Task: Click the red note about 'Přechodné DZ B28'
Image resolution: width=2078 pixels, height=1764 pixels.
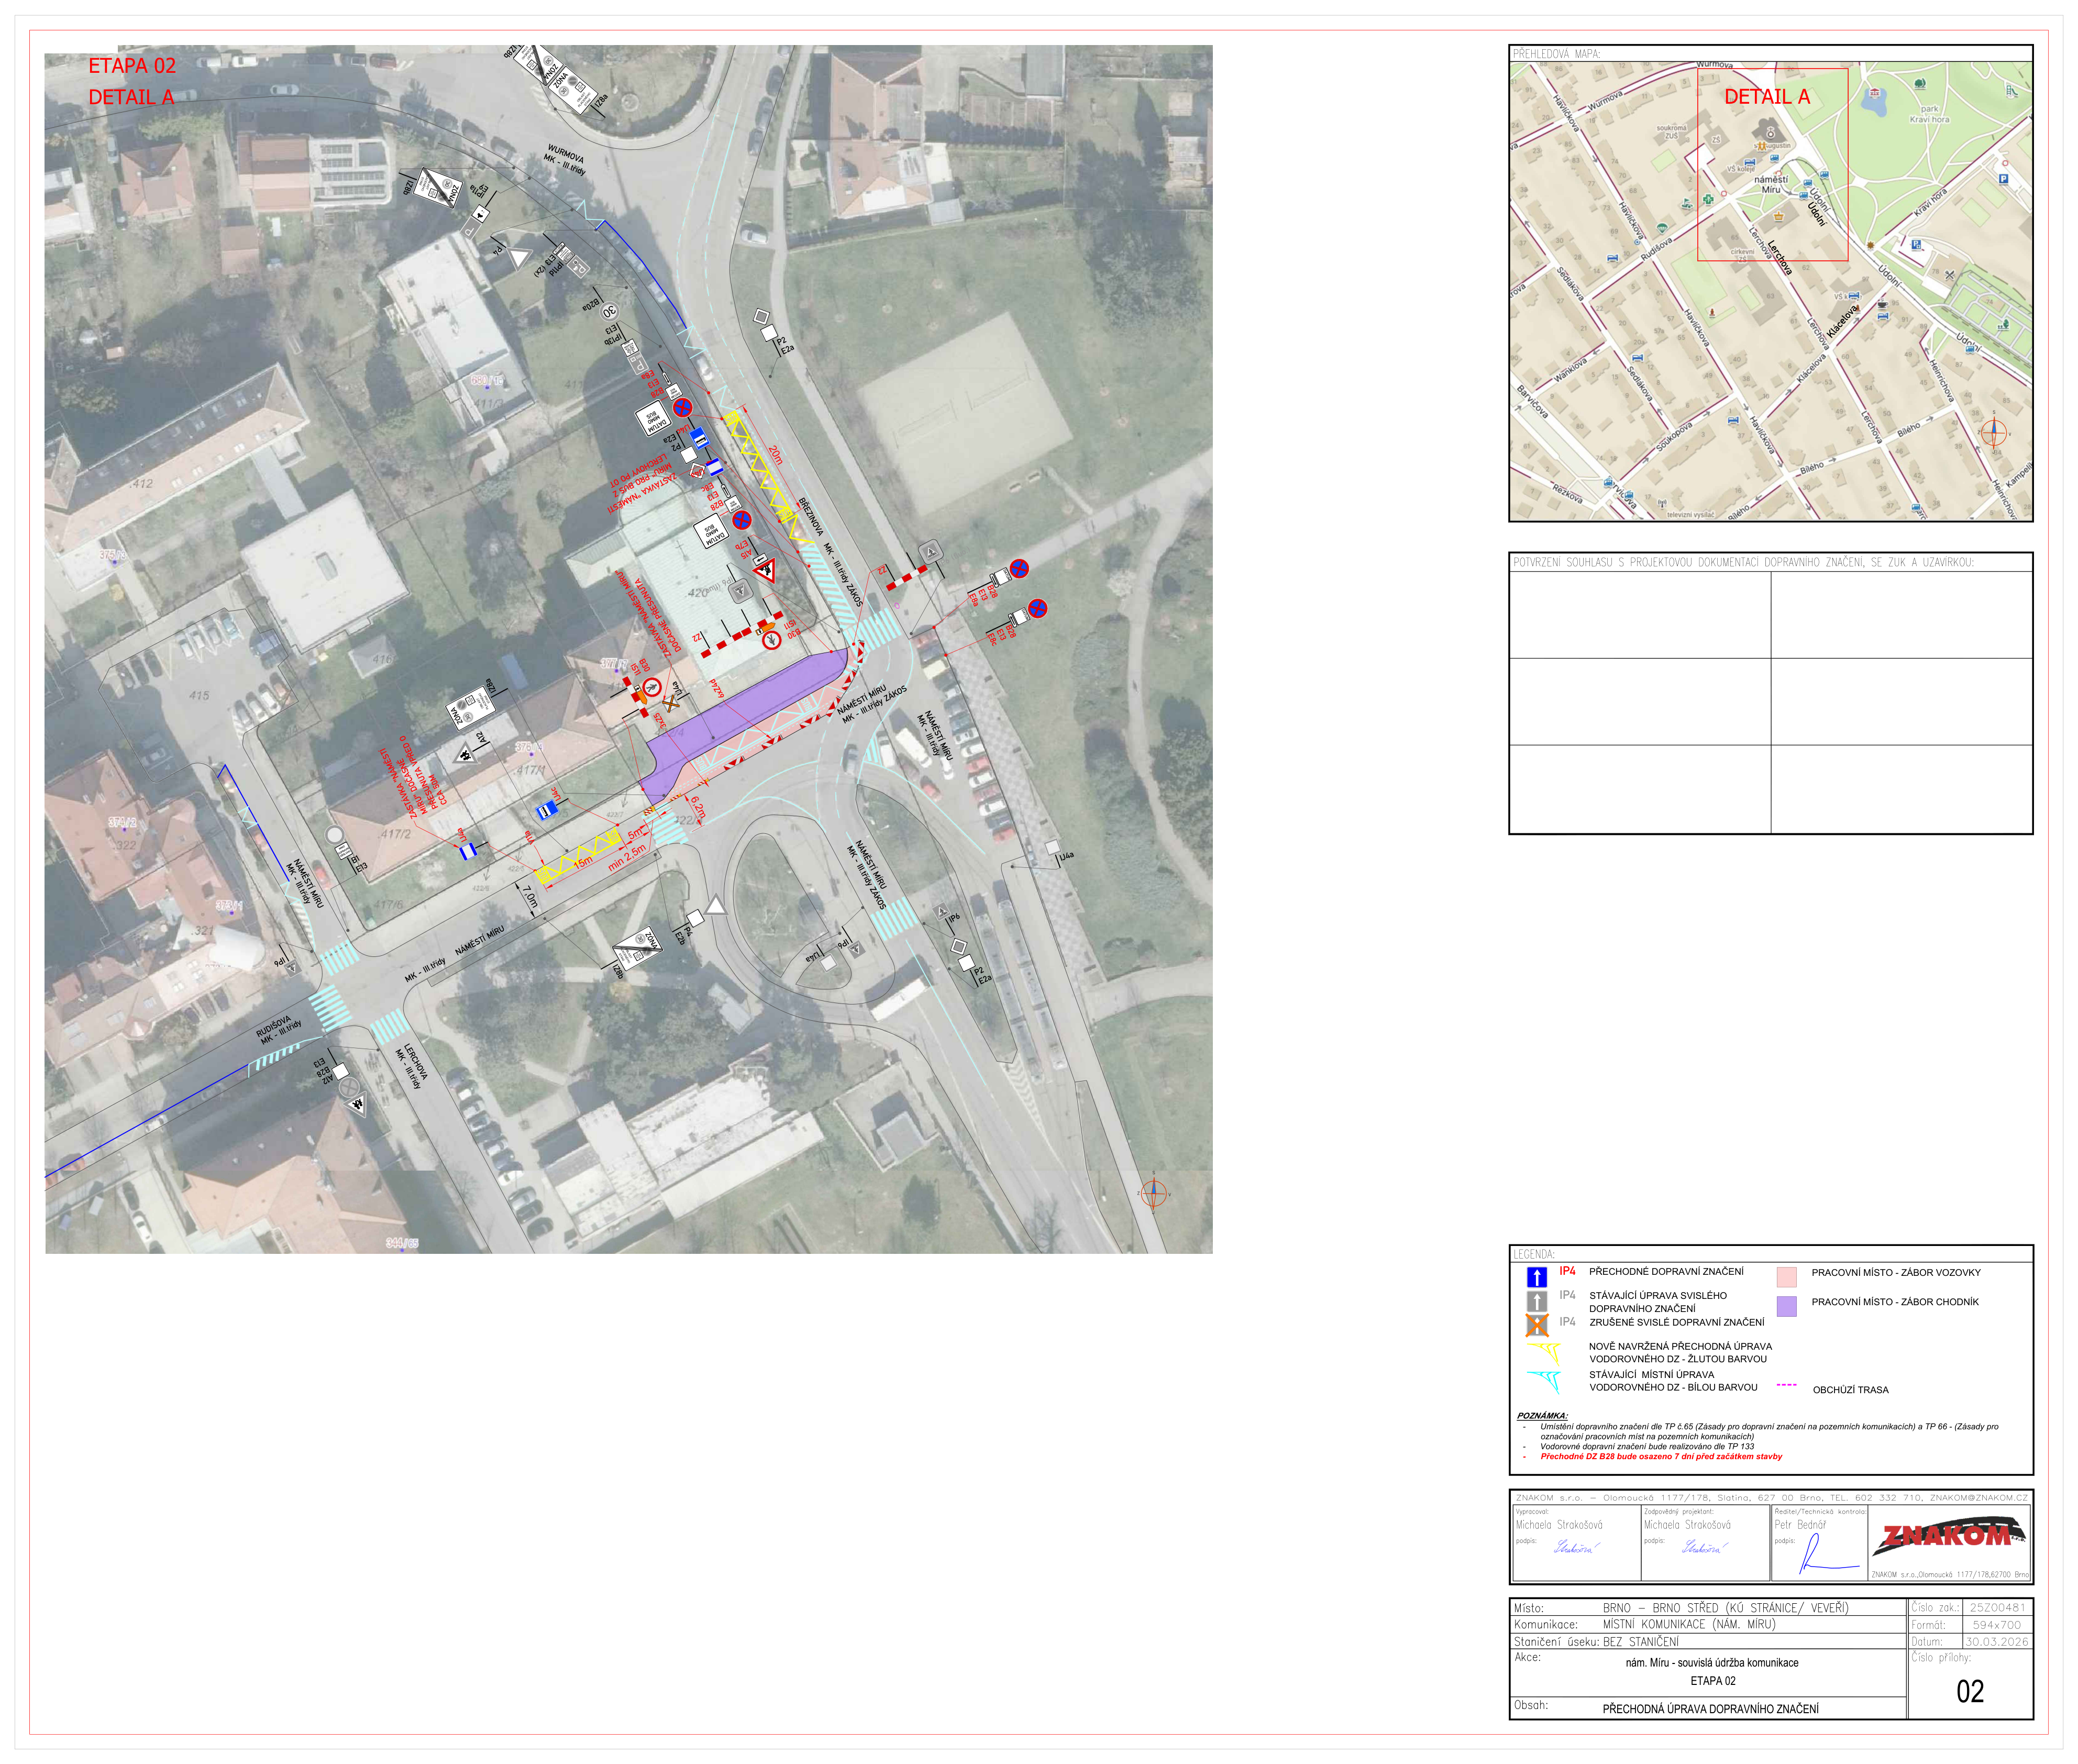Action: 1661,1456
